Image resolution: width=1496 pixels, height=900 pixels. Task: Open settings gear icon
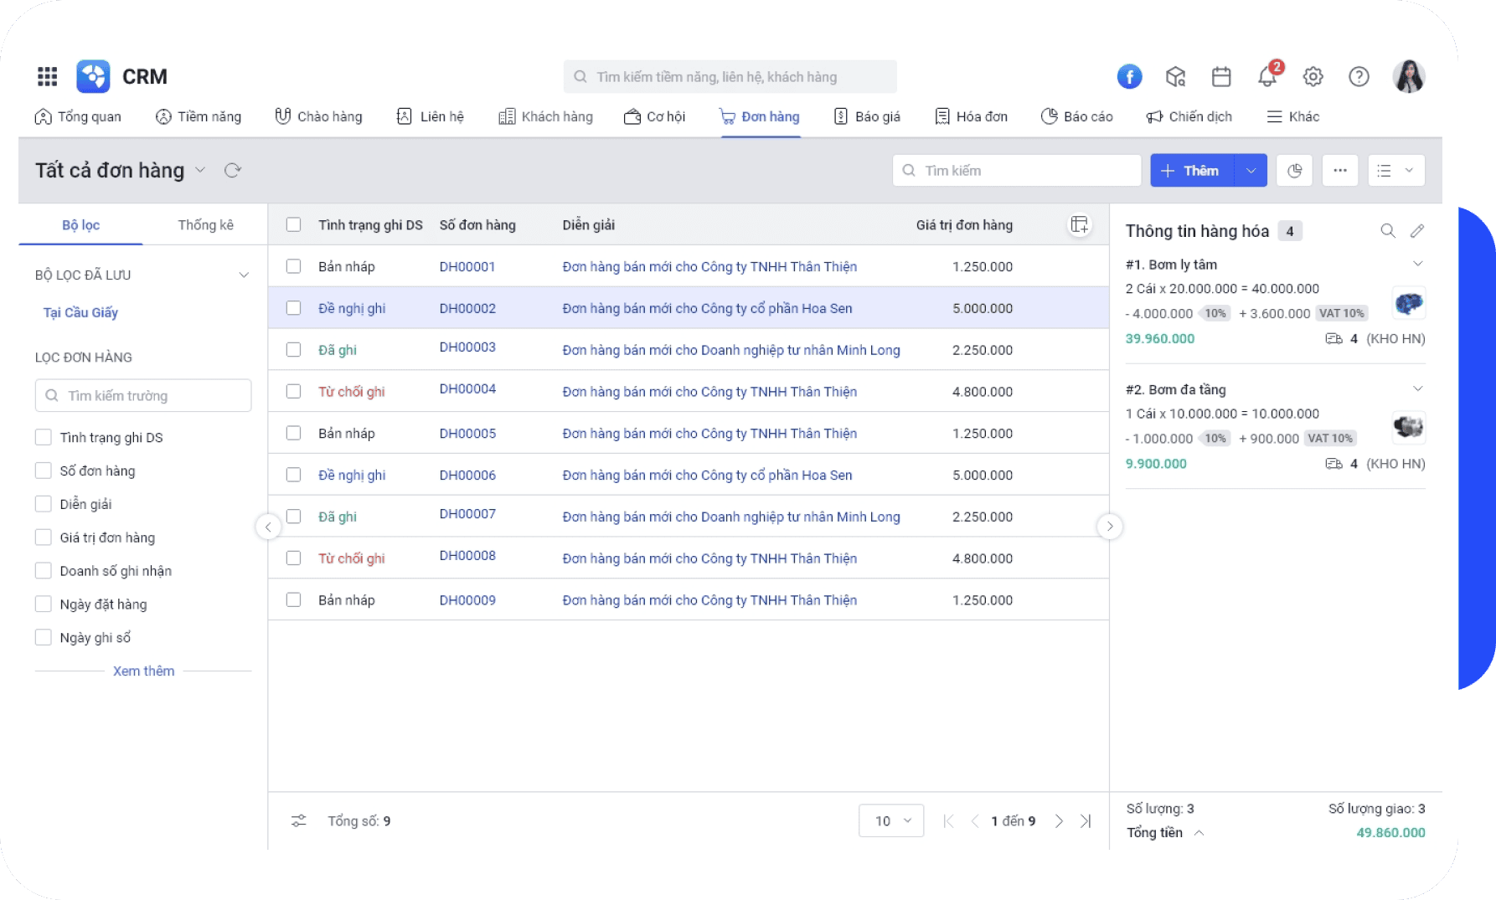tap(1313, 77)
